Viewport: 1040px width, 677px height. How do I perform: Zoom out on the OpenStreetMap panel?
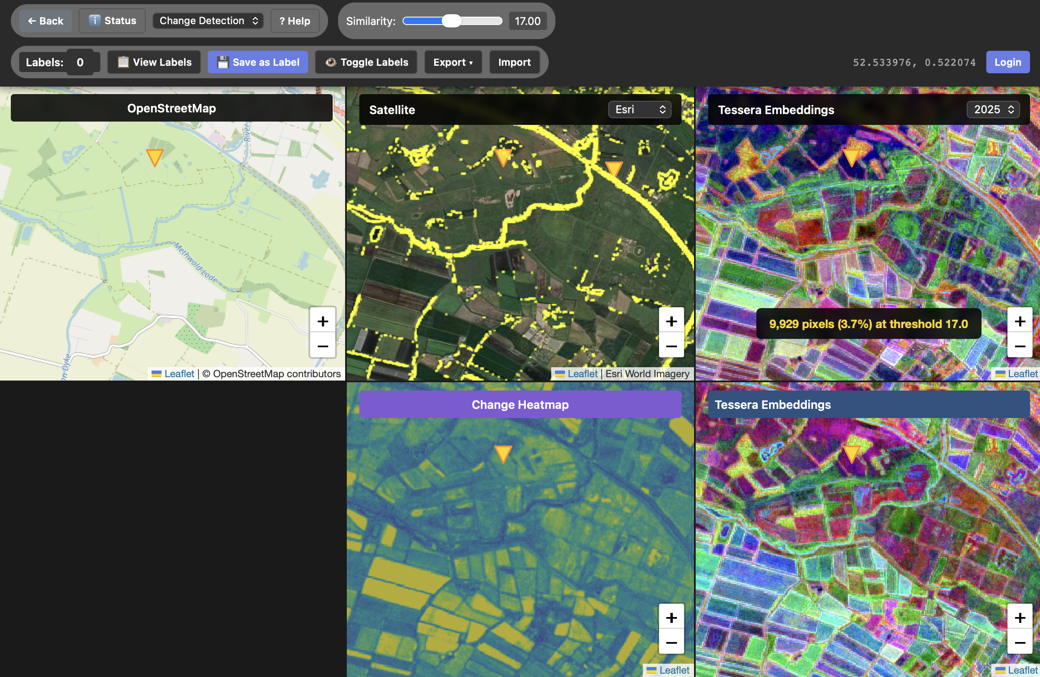(x=323, y=346)
